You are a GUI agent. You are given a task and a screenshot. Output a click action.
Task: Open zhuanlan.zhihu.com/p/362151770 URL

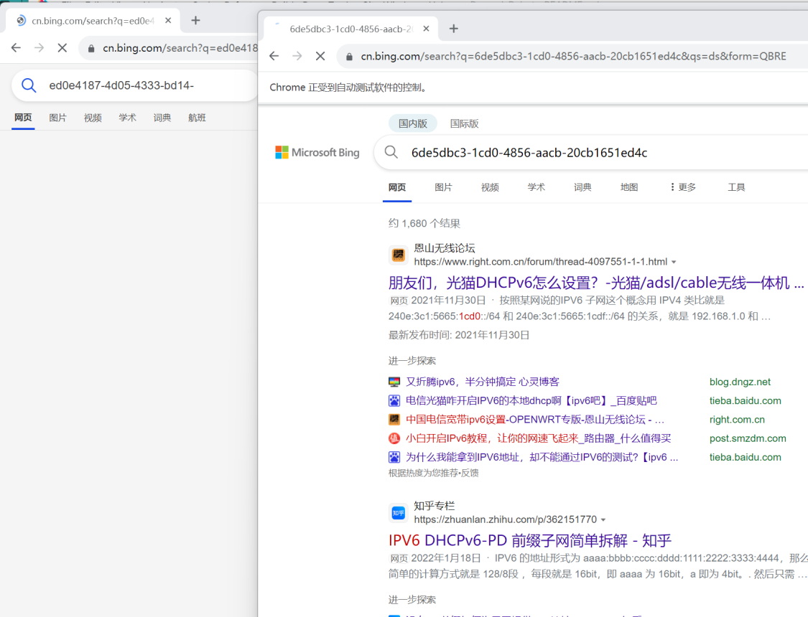505,519
